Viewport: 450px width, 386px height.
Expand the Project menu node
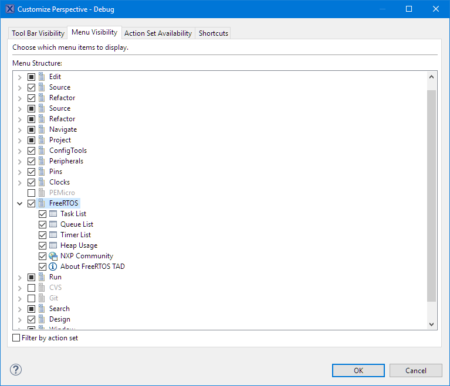[19, 141]
